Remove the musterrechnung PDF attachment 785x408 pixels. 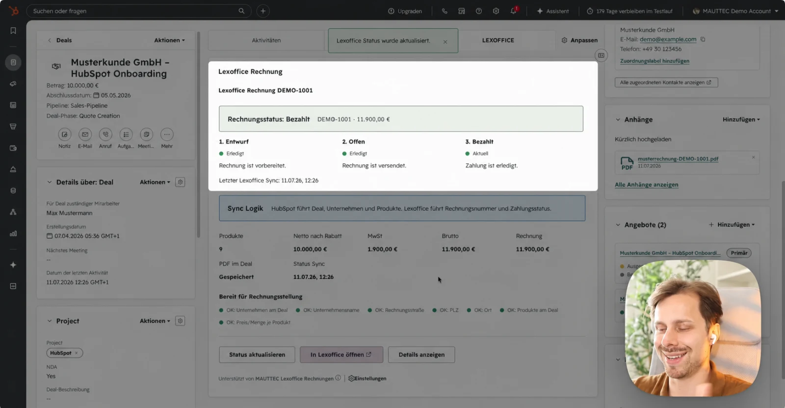coord(754,157)
